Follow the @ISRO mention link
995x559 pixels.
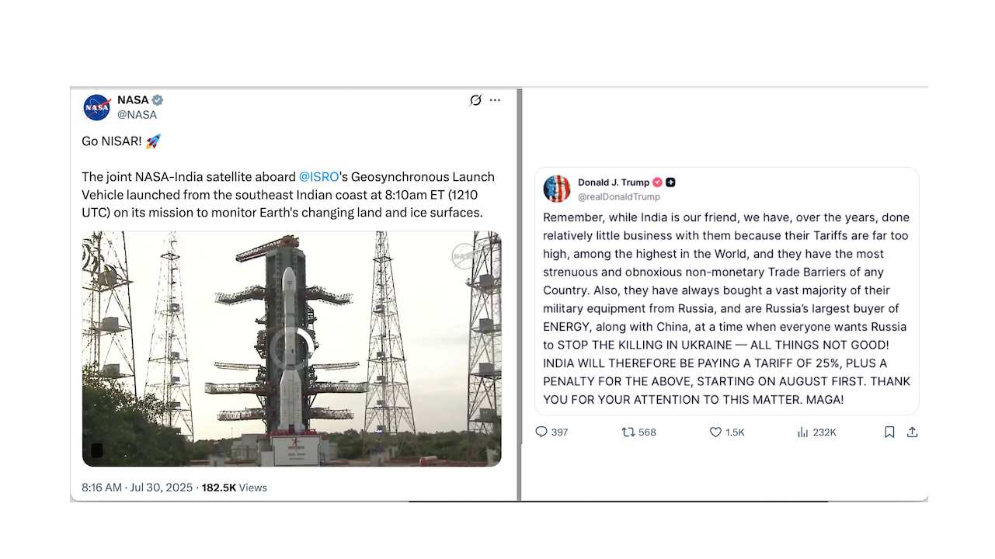click(318, 177)
